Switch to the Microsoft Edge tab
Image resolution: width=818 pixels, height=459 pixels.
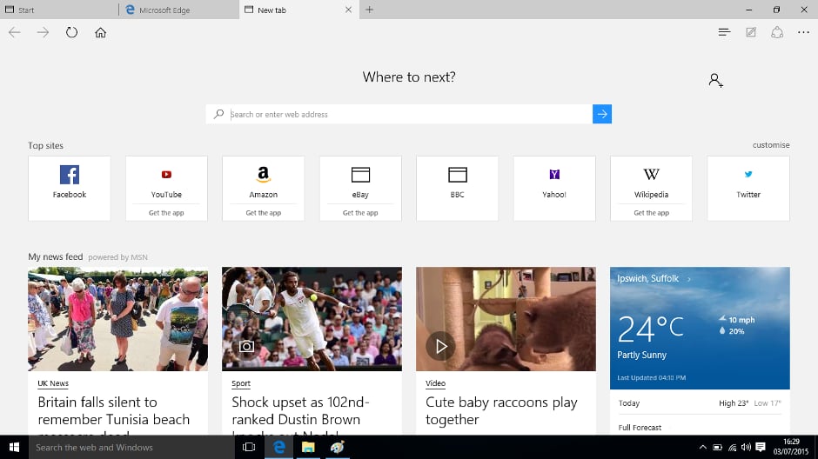click(179, 10)
